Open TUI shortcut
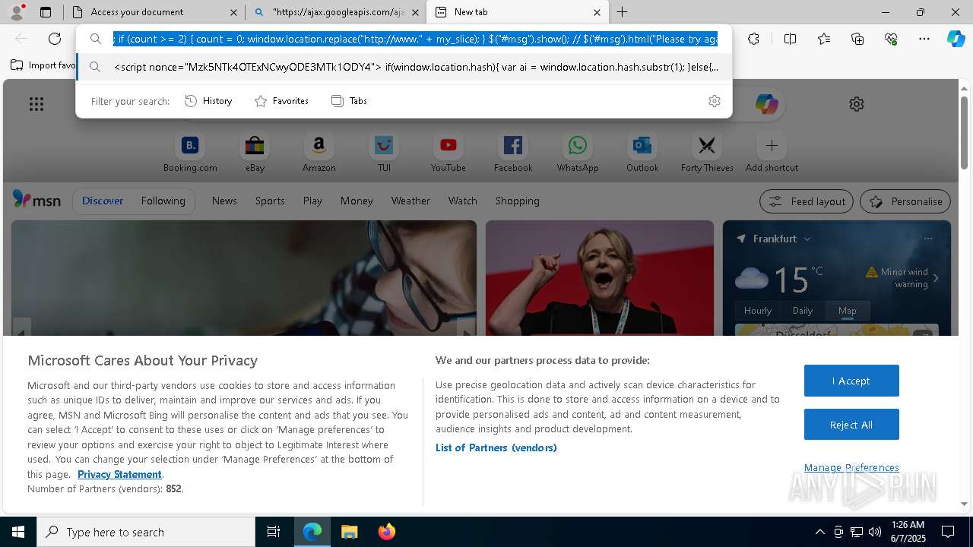 pos(384,152)
